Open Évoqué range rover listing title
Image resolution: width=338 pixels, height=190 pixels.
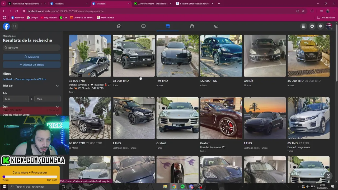click(x=299, y=147)
